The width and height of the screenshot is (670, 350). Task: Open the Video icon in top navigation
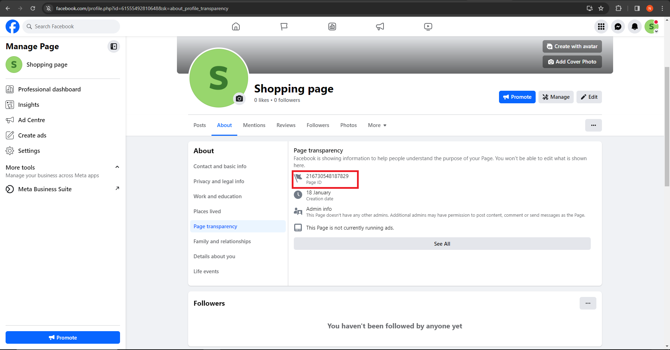[428, 27]
